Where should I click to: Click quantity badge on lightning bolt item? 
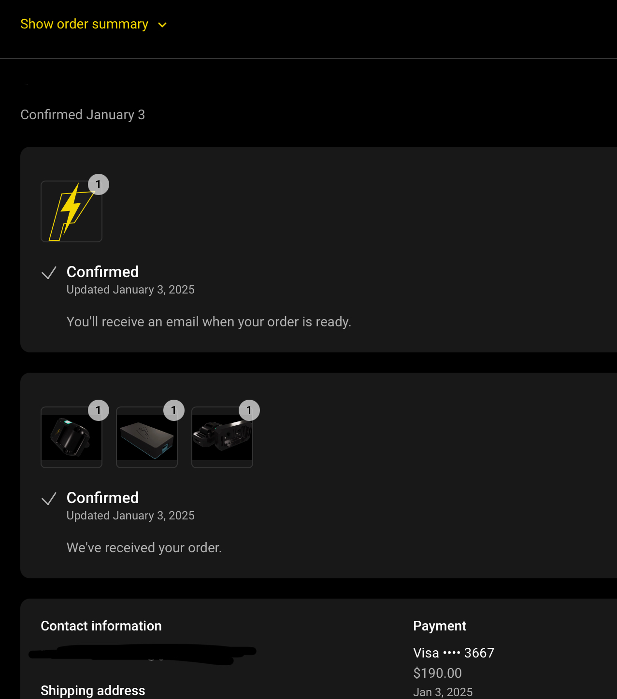point(99,184)
